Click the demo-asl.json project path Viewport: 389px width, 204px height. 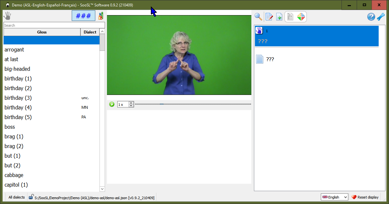(x=94, y=198)
